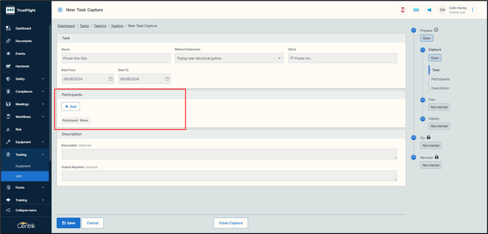Screen dimensions: 488x234
Task: Open calendar picker for Date From
Action: pos(111,79)
